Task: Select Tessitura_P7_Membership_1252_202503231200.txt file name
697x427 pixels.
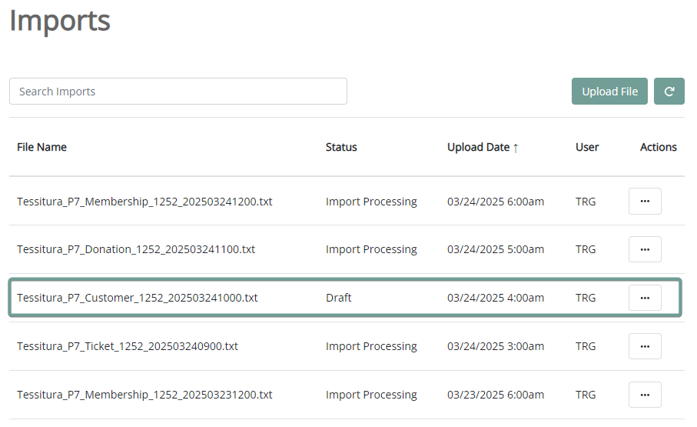Action: (144, 395)
